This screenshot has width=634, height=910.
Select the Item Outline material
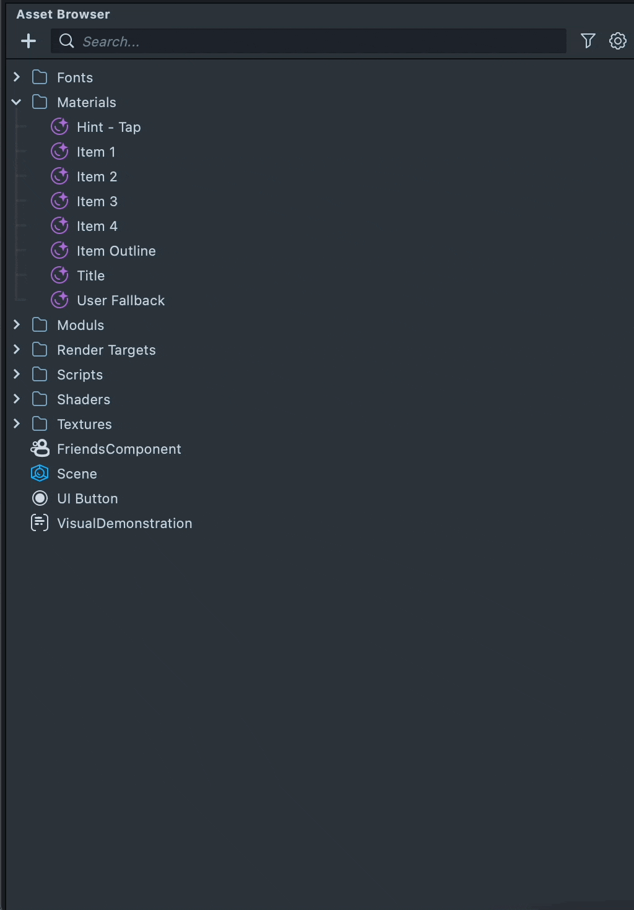point(116,251)
